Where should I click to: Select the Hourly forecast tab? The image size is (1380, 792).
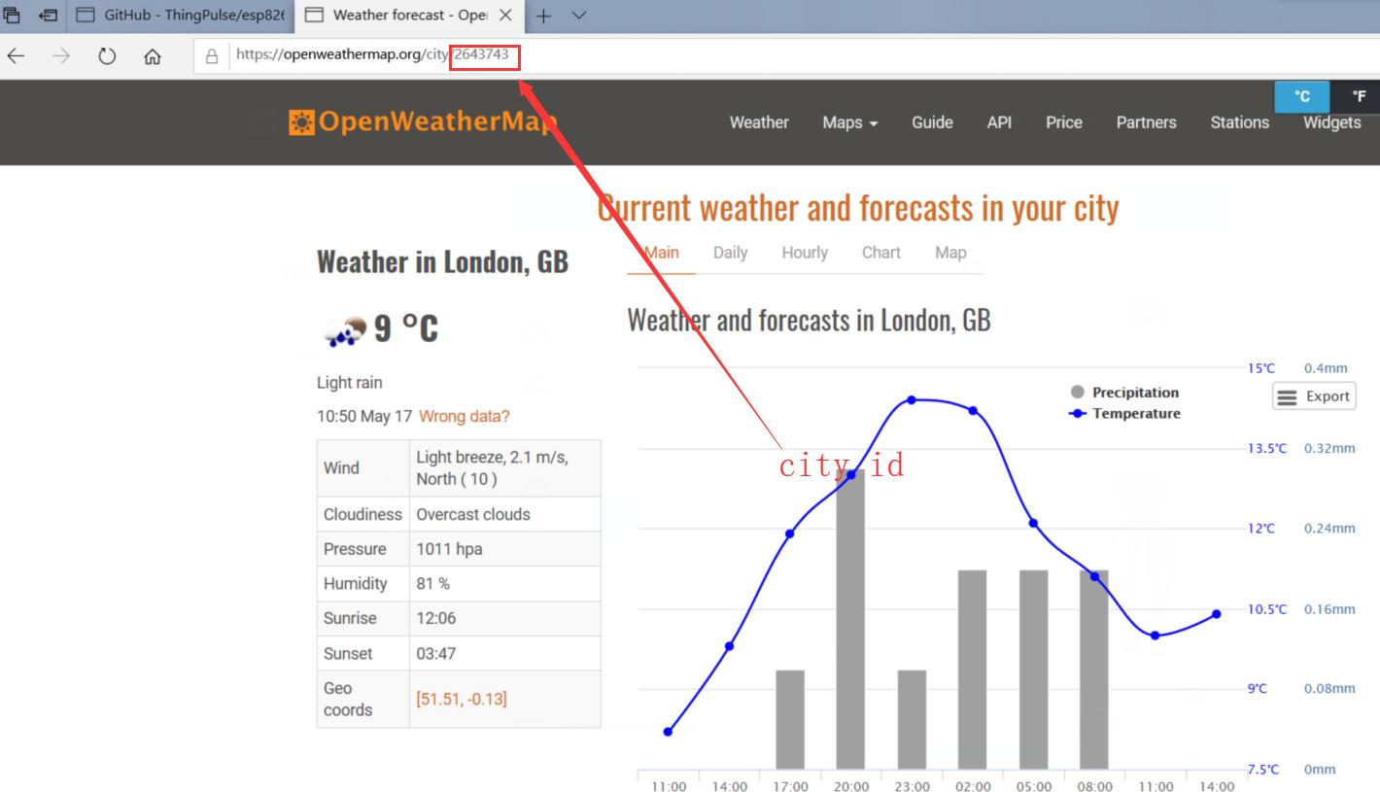[x=805, y=253]
